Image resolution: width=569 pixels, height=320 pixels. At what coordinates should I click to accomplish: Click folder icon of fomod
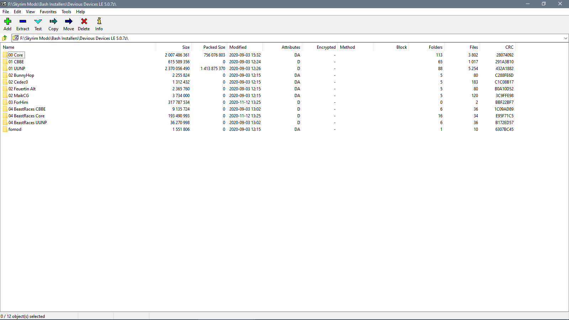coord(5,129)
